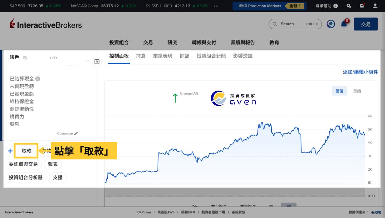Select the 業績 chart mode
The width and height of the screenshot is (385, 218).
point(357,91)
